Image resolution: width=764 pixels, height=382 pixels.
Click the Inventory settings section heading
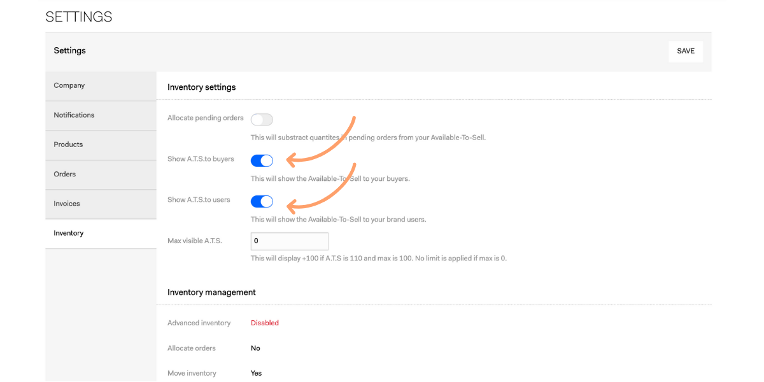pyautogui.click(x=202, y=87)
